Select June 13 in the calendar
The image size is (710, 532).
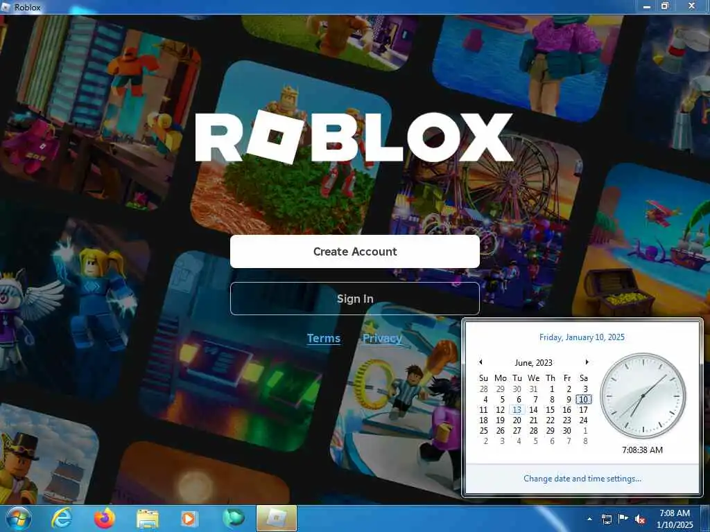tap(517, 410)
